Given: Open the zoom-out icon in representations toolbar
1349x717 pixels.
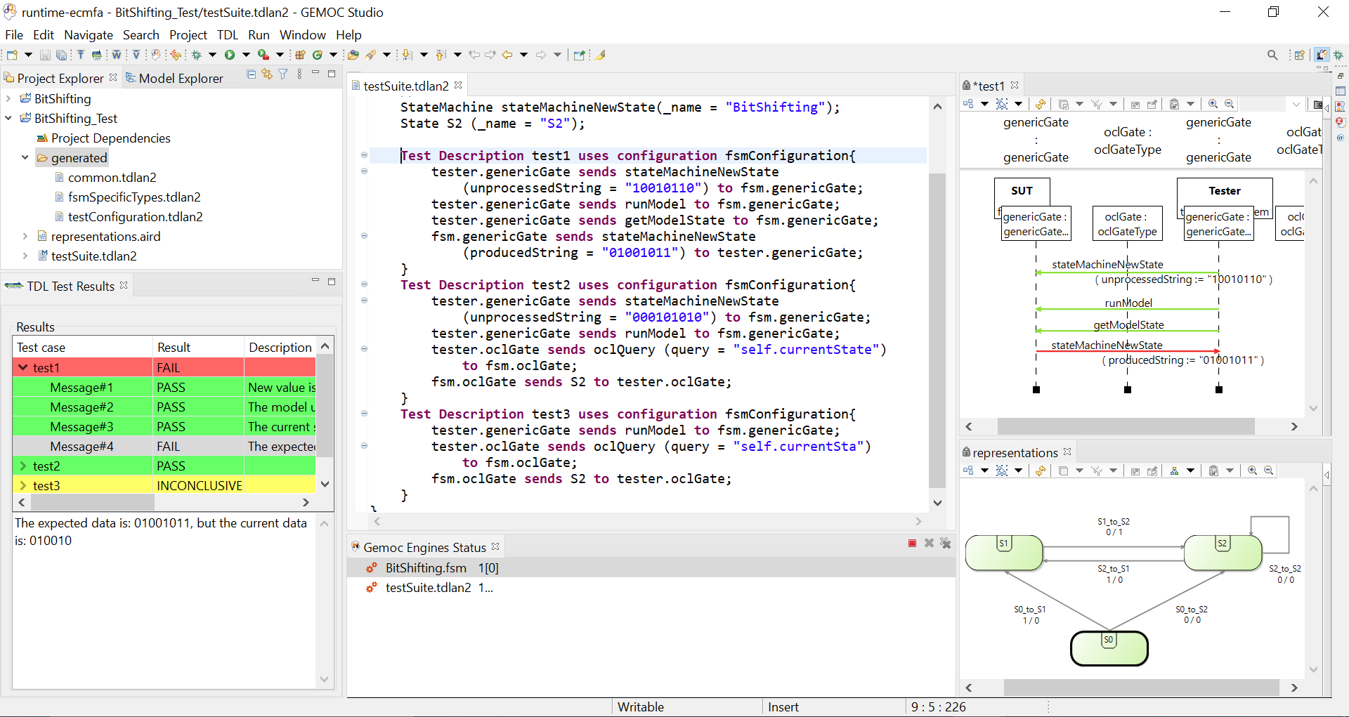Looking at the screenshot, I should pos(1269,471).
